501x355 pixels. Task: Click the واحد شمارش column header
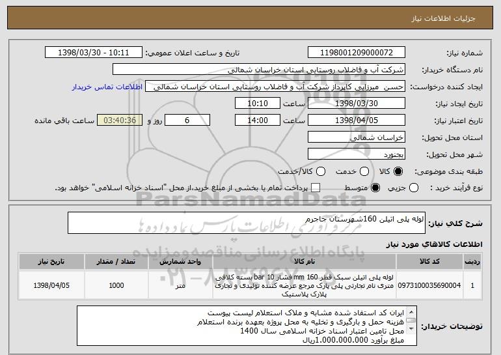coord(180,262)
